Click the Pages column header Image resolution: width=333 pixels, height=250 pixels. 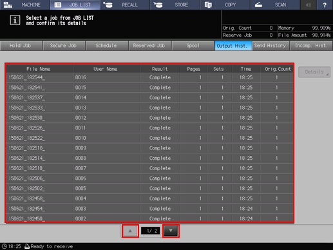(x=193, y=69)
